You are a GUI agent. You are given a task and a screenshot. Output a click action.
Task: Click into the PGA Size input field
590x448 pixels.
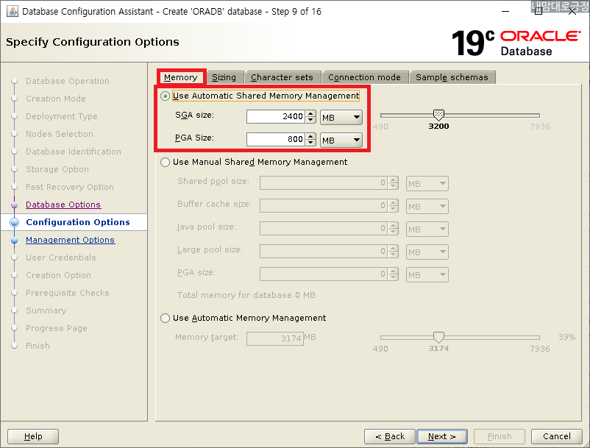tap(275, 140)
